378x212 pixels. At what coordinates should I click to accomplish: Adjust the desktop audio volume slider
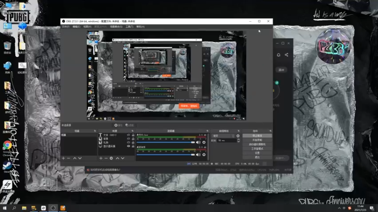(x=166, y=155)
